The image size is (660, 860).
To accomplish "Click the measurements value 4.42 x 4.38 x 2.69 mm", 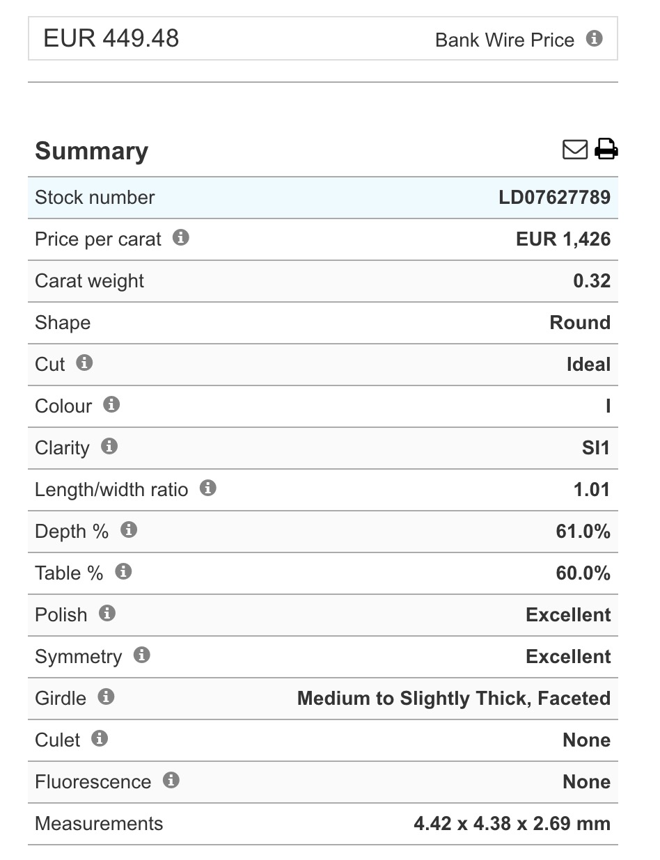I will click(512, 823).
